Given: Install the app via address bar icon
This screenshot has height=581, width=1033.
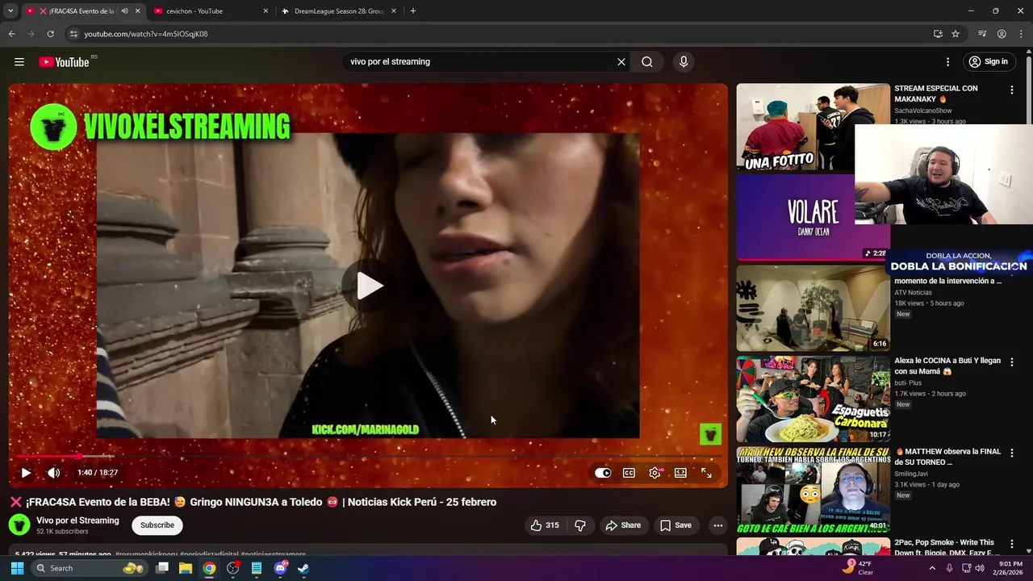Looking at the screenshot, I should [938, 34].
